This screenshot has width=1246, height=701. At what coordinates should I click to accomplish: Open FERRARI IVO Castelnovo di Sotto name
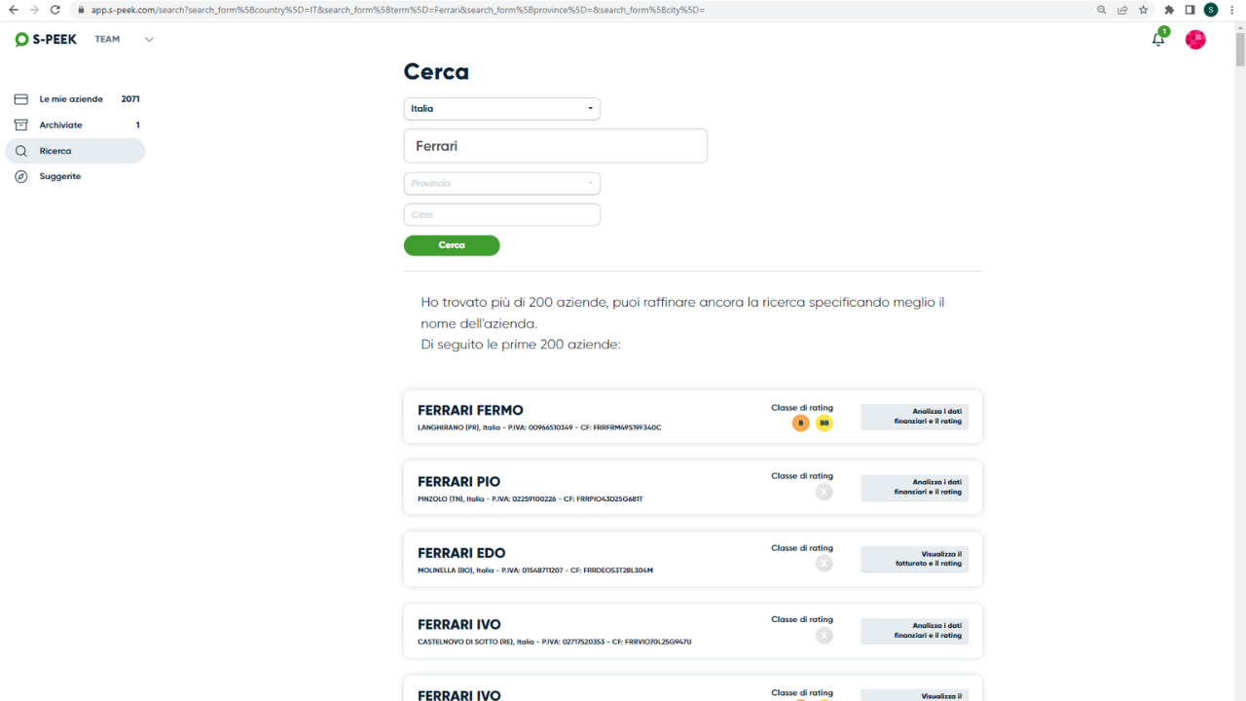click(458, 625)
